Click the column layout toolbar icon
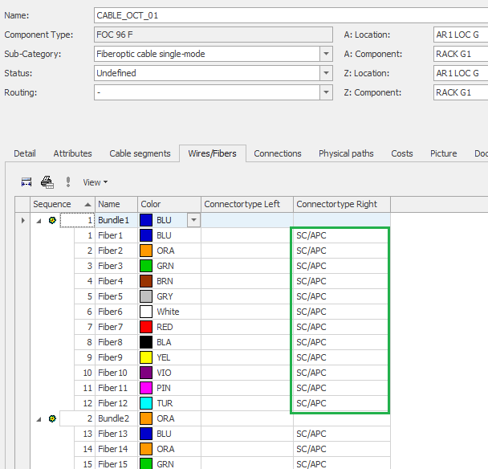Image resolution: width=488 pixels, height=469 pixels. 26,181
